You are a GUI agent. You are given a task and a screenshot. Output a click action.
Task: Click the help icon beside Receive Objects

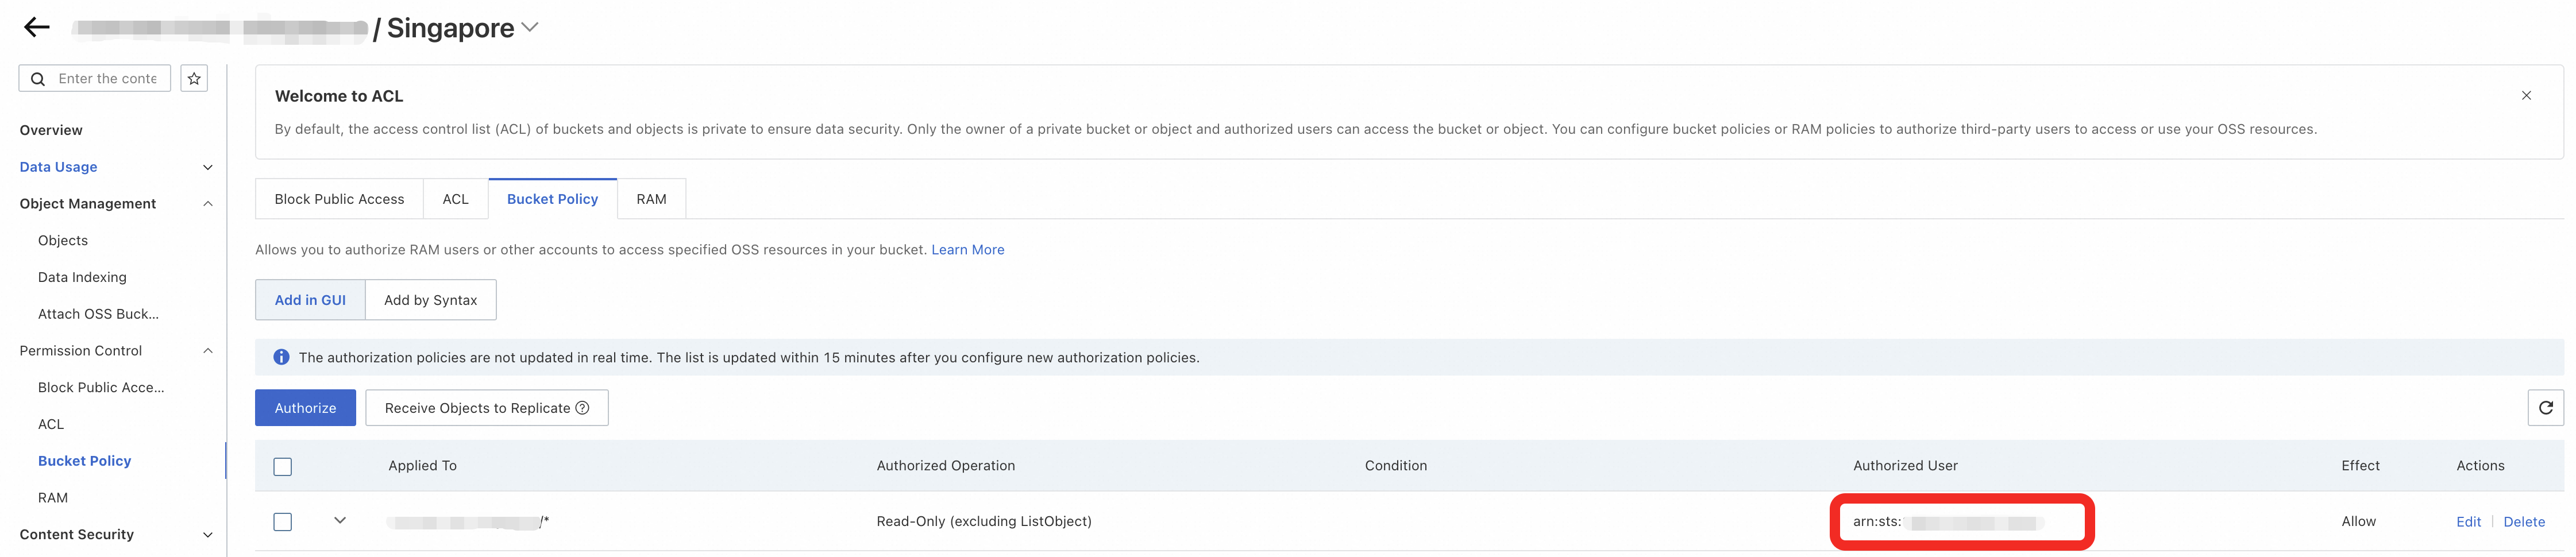[x=583, y=408]
